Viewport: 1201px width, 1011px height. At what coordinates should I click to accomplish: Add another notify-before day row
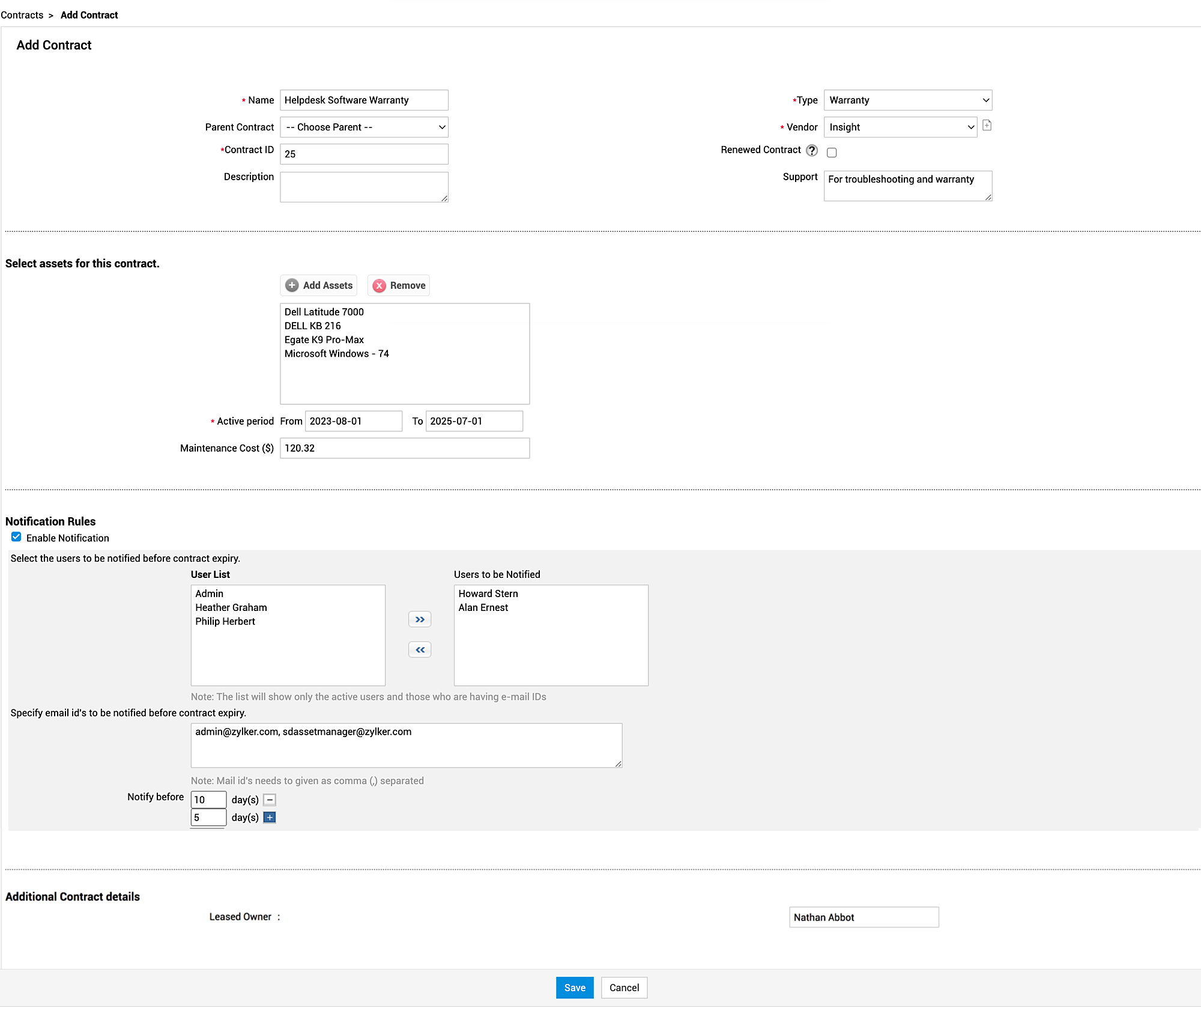pyautogui.click(x=270, y=818)
